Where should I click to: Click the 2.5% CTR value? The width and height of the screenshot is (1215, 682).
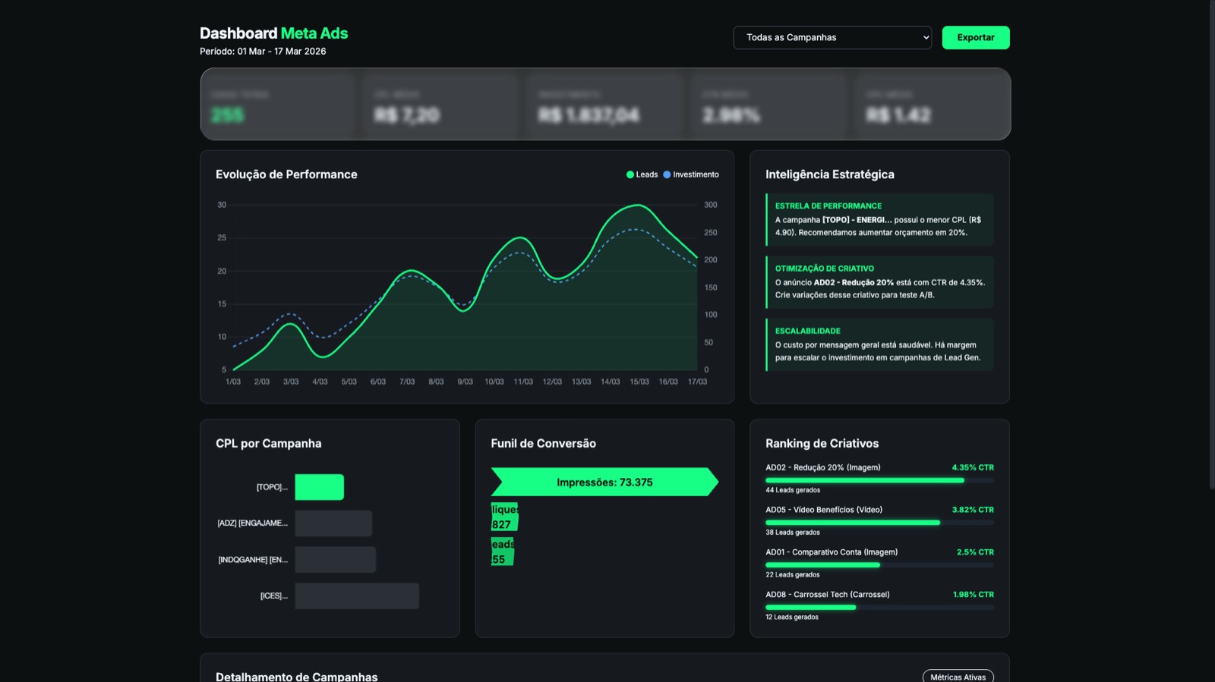point(975,552)
